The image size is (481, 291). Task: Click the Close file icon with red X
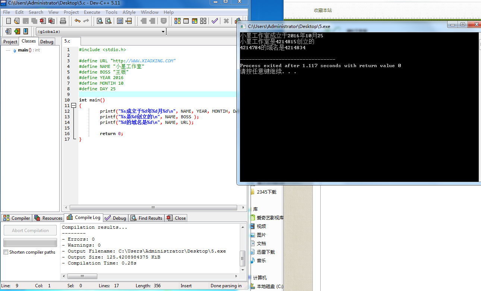[x=43, y=21]
